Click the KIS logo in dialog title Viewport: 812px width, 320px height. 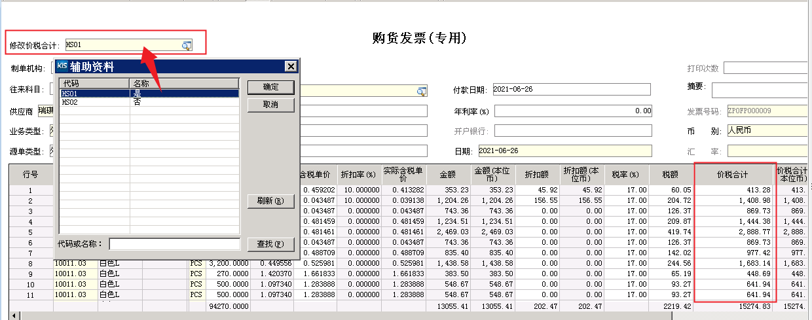(x=62, y=66)
